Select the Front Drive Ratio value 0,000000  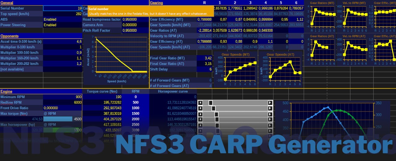coord(62,108)
